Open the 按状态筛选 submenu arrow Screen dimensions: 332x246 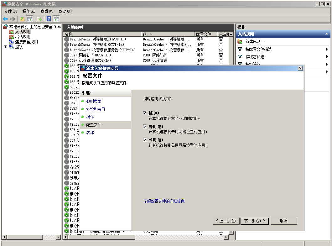click(327, 56)
